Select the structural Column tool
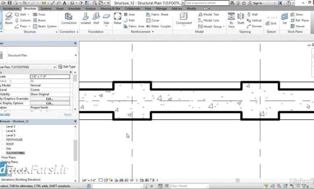The image size is (314, 189). click(x=23, y=21)
